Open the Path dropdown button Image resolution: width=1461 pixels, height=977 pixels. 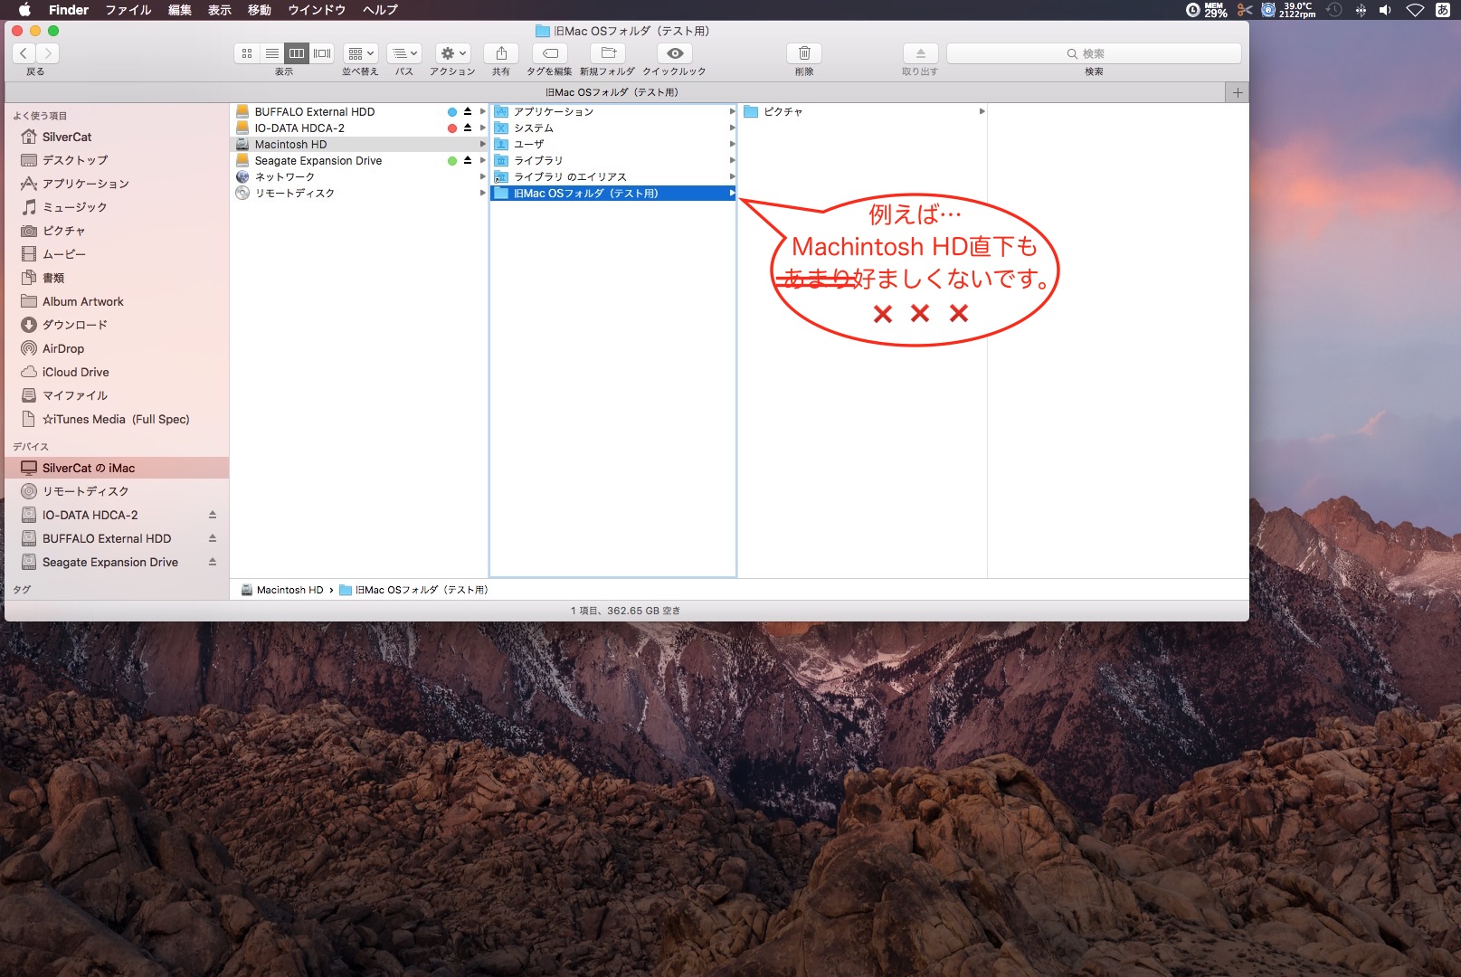[404, 53]
